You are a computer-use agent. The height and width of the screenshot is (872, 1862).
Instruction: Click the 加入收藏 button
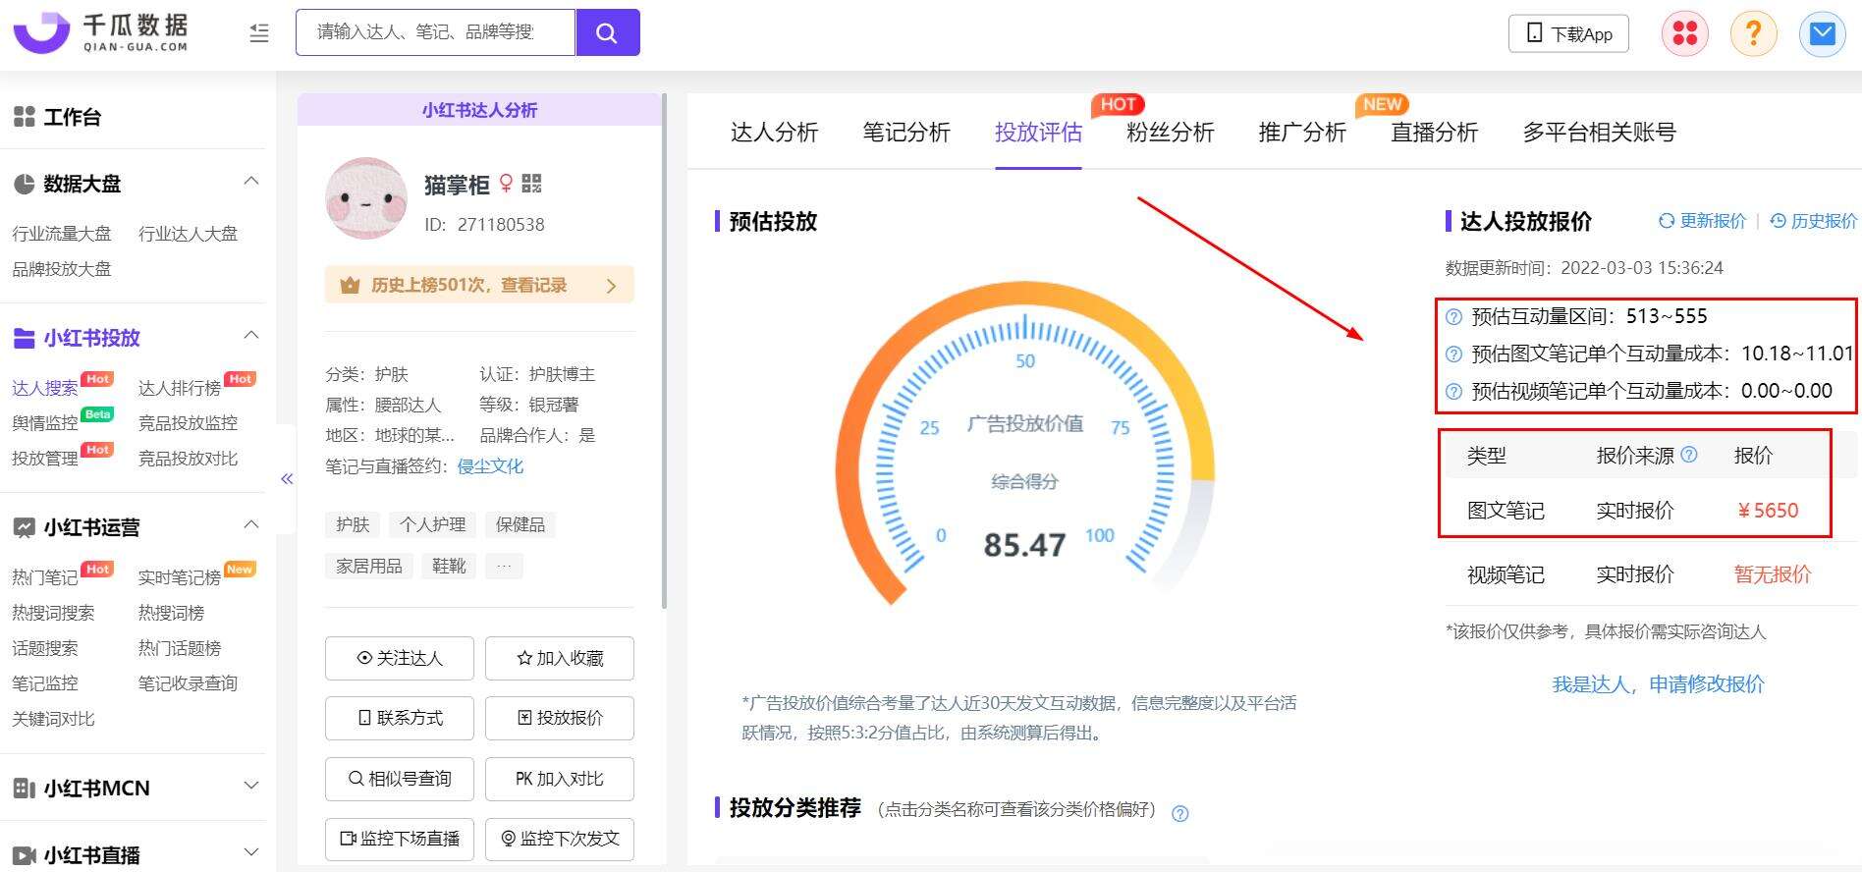coord(560,658)
